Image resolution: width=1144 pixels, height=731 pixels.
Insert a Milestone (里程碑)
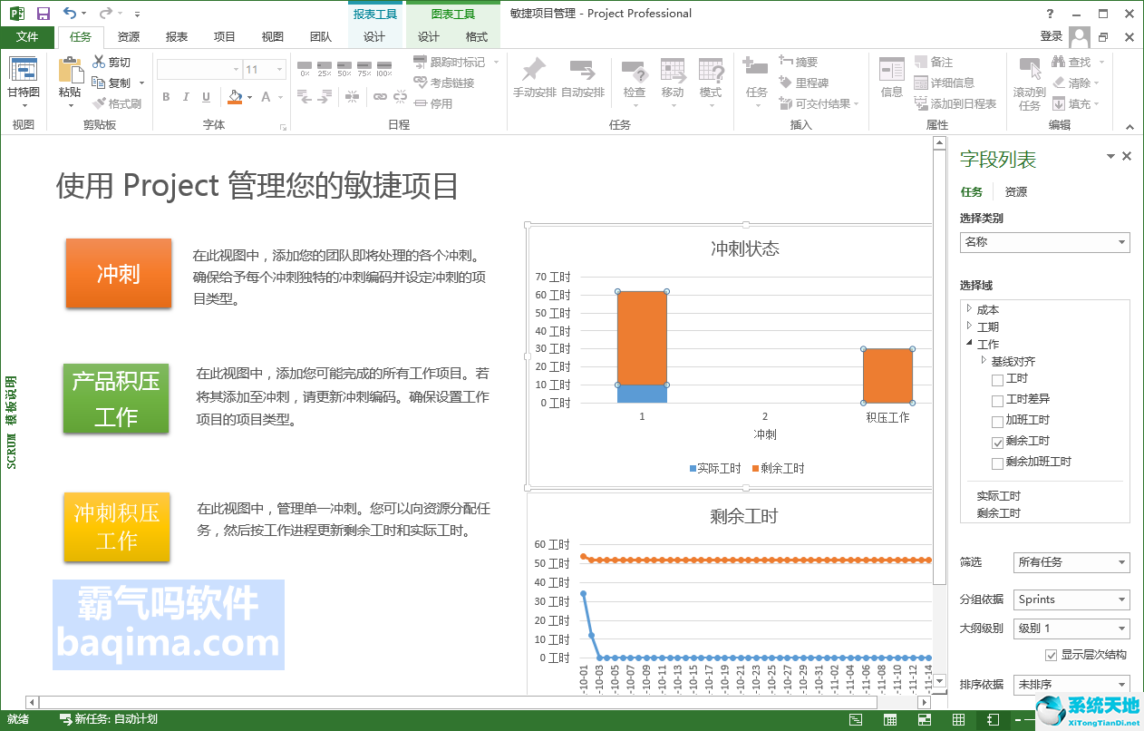click(804, 83)
